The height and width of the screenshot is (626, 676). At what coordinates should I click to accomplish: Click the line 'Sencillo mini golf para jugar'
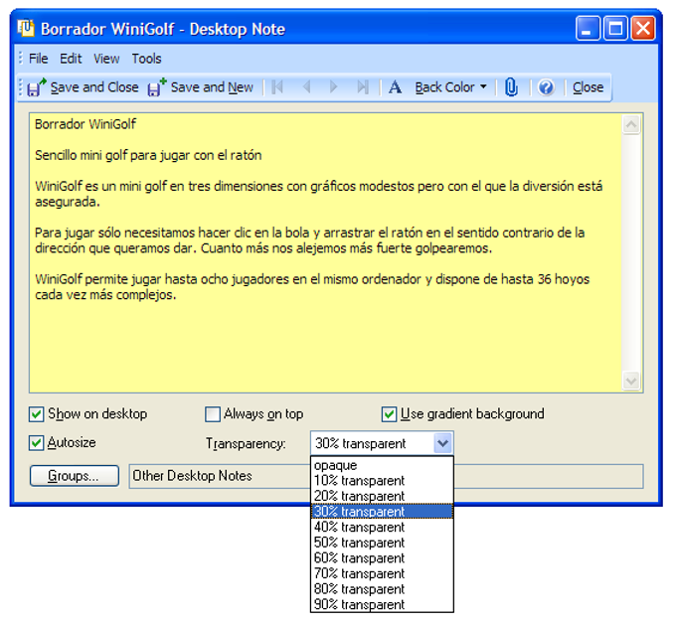coord(148,156)
